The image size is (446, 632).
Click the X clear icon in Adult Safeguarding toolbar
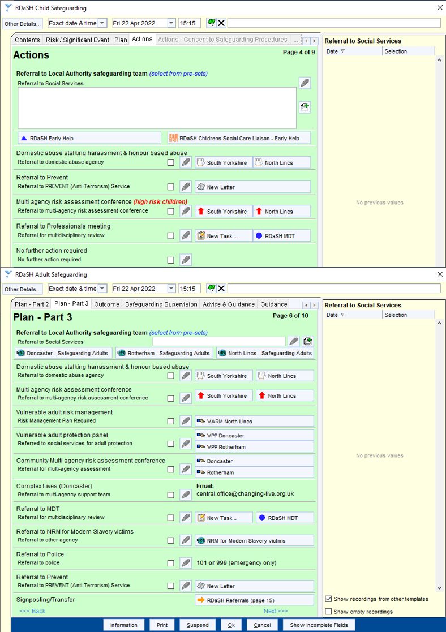pyautogui.click(x=221, y=288)
